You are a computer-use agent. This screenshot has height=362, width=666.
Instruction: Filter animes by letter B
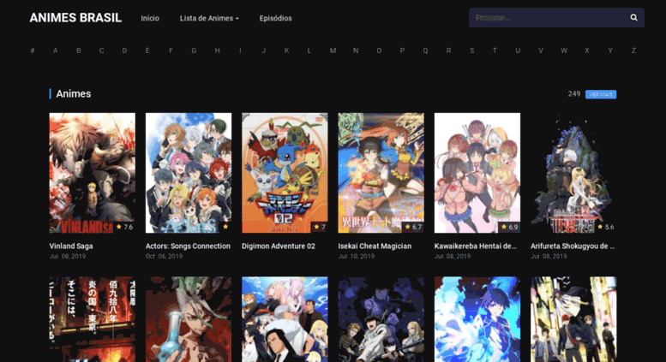coord(79,50)
